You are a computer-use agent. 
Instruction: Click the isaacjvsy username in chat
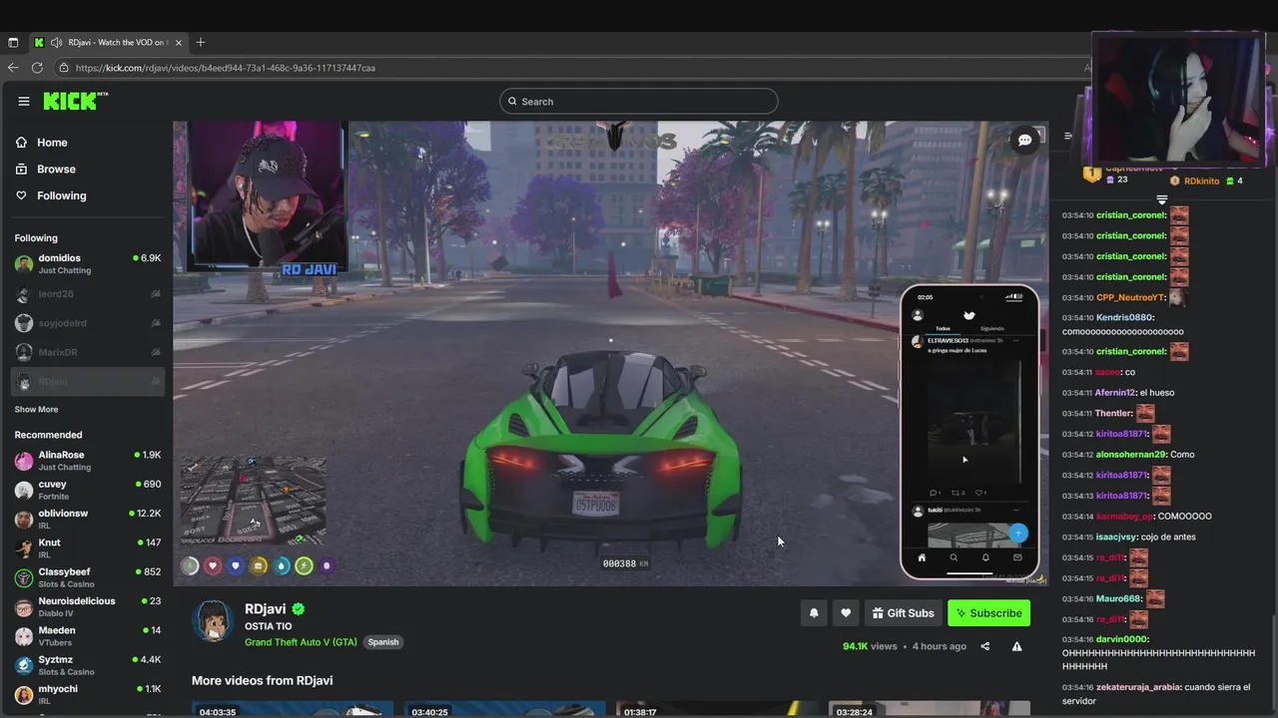coord(1117,537)
